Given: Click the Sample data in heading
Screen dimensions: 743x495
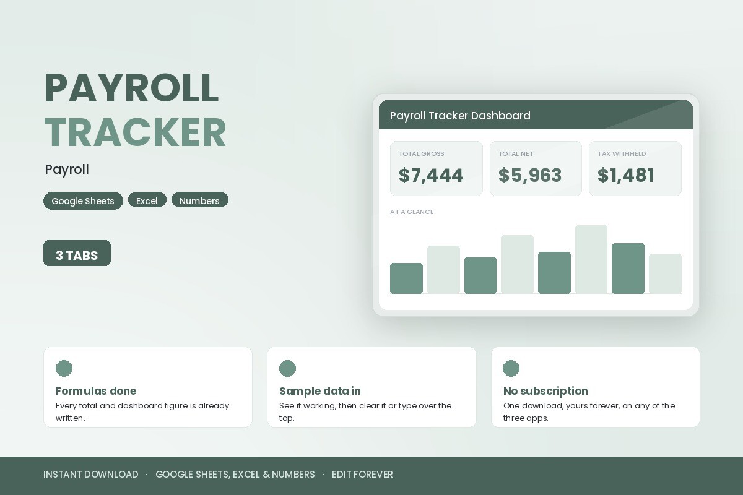Looking at the screenshot, I should click(320, 391).
